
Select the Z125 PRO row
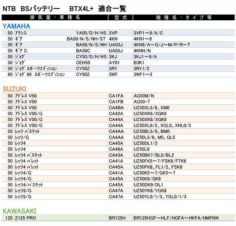point(118,218)
